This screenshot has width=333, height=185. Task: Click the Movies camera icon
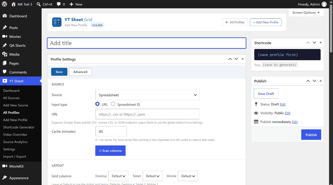click(5, 37)
